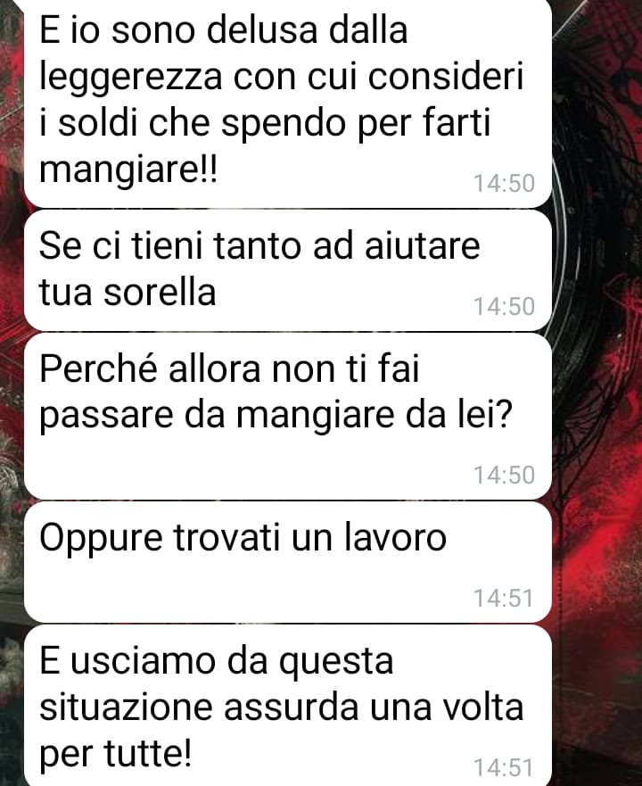Viewport: 642px width, 786px height.
Task: Tap the word "lavoro" in the fourth bubble
Action: point(395,538)
